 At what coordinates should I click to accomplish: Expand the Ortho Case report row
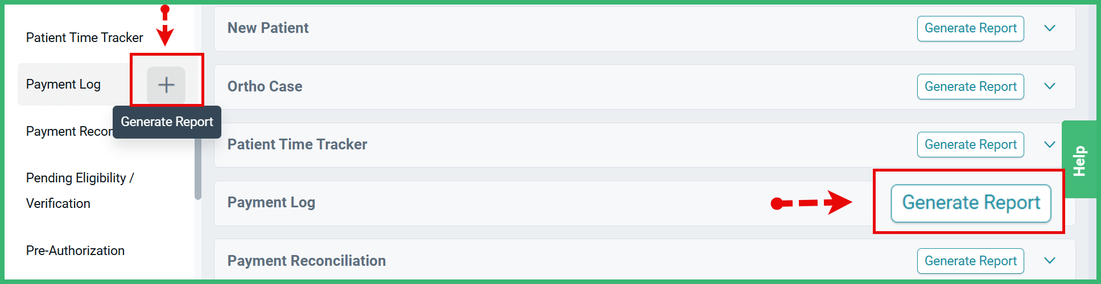point(1050,86)
